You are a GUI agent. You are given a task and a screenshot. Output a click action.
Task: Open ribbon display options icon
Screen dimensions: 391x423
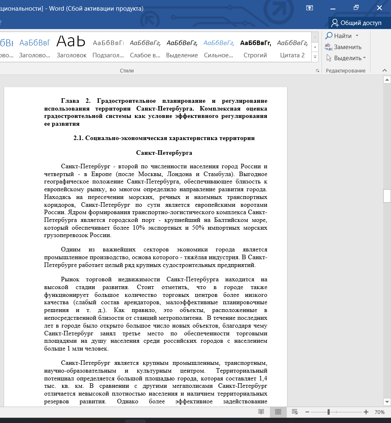tap(310, 8)
